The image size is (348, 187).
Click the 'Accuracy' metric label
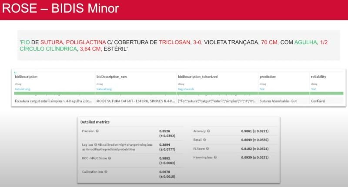pyautogui.click(x=200, y=131)
